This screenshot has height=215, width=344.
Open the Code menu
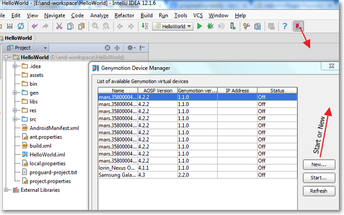click(77, 16)
